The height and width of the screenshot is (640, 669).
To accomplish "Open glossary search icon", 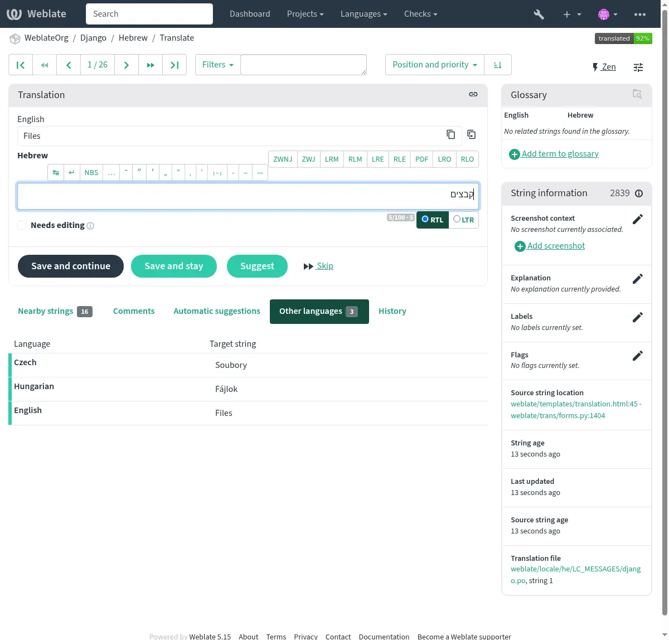I will pos(637,94).
